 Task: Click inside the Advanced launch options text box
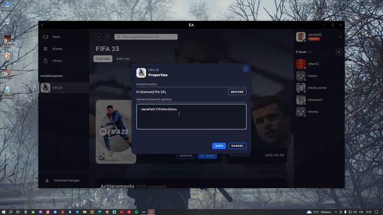coord(191,117)
